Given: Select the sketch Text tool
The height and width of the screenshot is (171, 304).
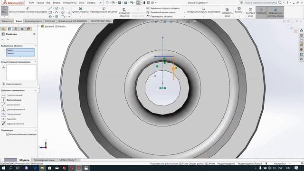Looking at the screenshot, I should (69, 12).
